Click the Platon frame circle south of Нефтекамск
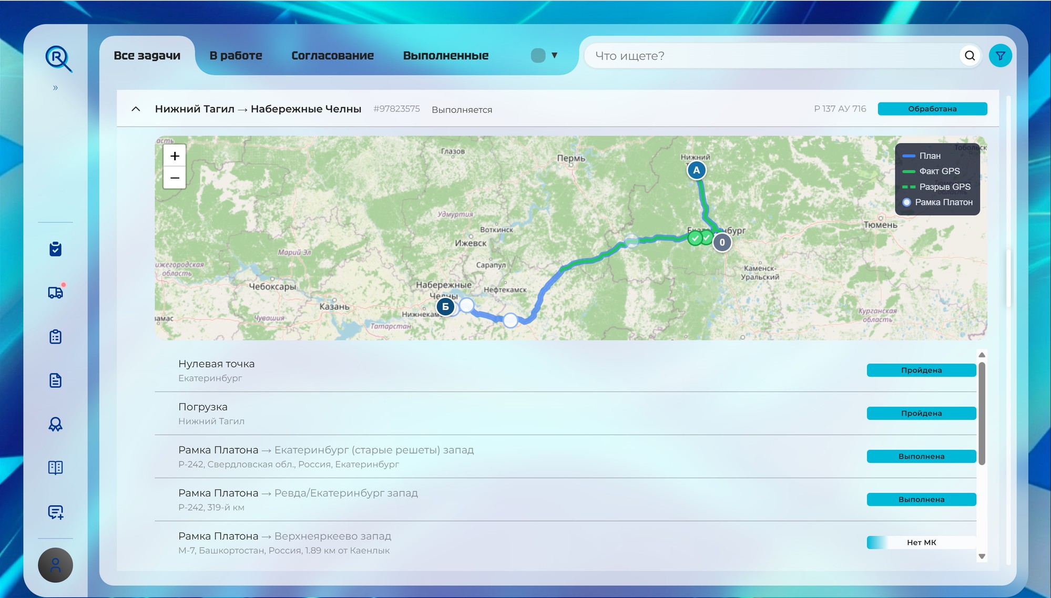The image size is (1051, 598). coord(510,320)
